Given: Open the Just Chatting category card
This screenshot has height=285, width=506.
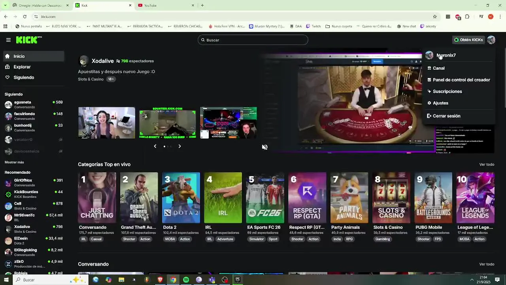Looking at the screenshot, I should (97, 198).
